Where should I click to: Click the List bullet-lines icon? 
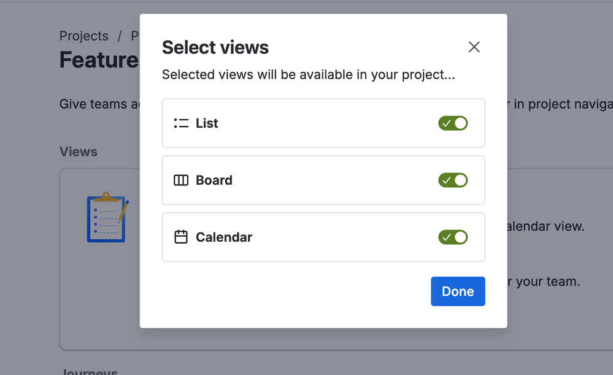pos(181,123)
